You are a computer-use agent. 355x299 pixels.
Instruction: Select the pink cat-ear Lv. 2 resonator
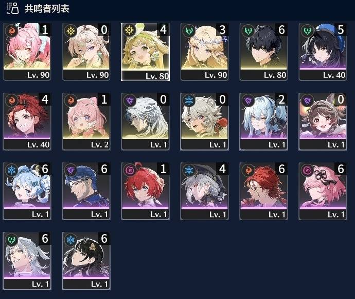(86, 121)
